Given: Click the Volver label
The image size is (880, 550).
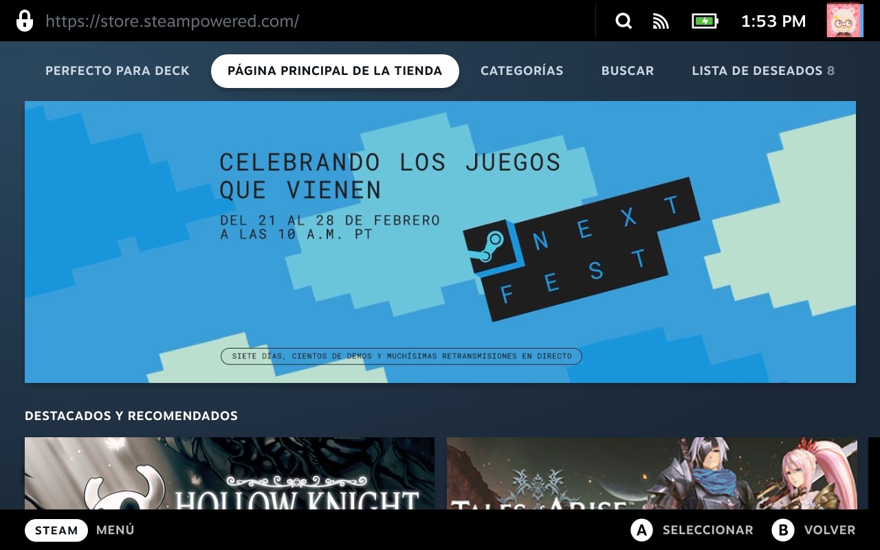Looking at the screenshot, I should [830, 530].
